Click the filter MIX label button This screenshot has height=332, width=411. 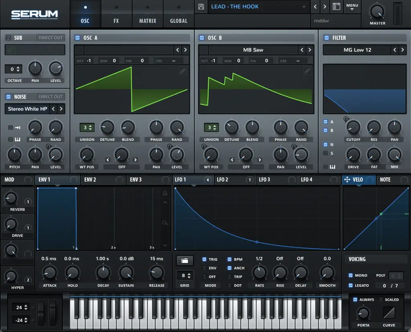[395, 167]
